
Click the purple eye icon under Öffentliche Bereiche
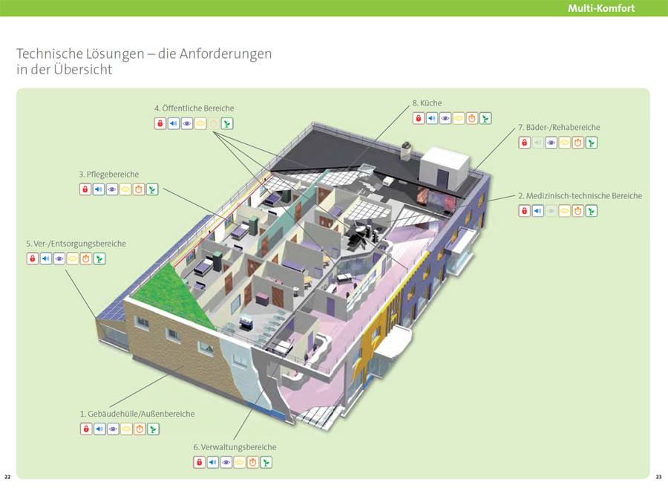(x=187, y=123)
